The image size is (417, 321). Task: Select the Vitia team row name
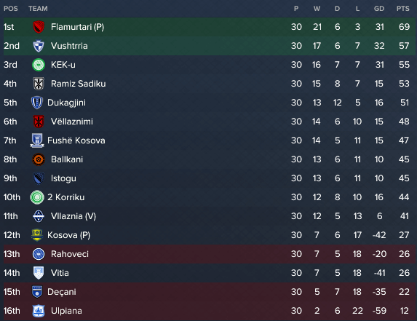60,273
